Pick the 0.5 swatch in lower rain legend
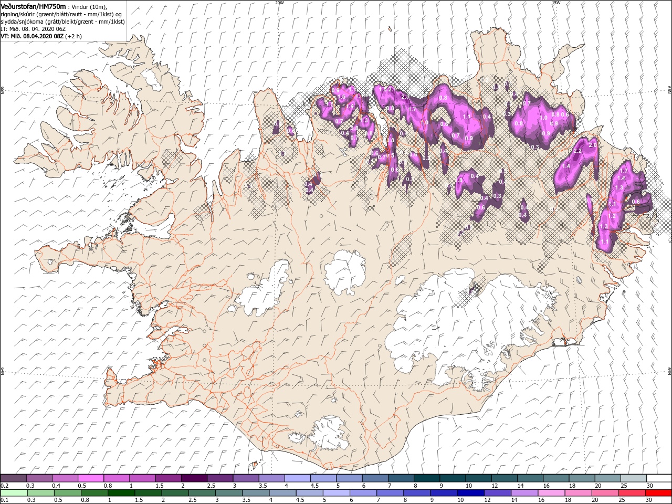Screen dimensions: 672x504 (67, 493)
